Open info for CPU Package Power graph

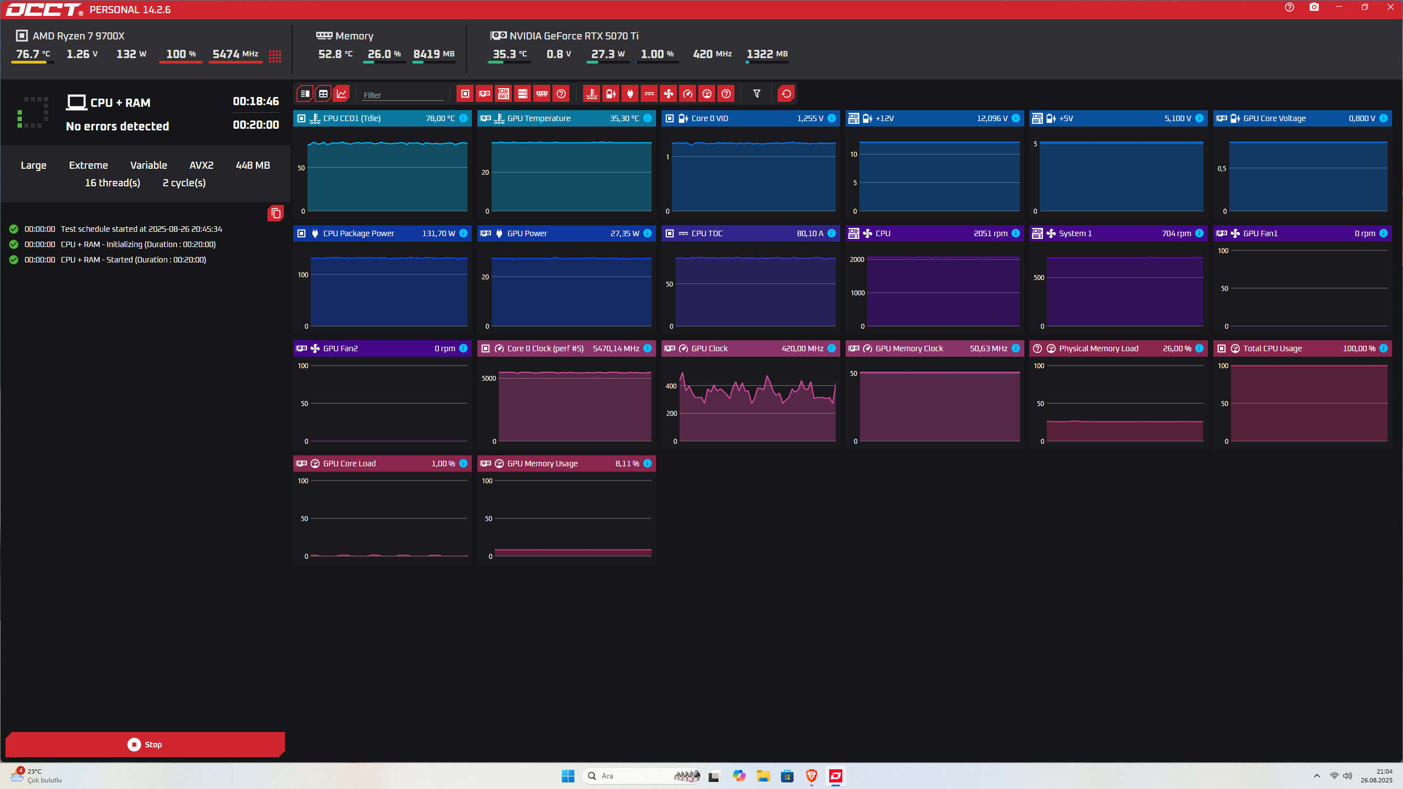tap(464, 233)
